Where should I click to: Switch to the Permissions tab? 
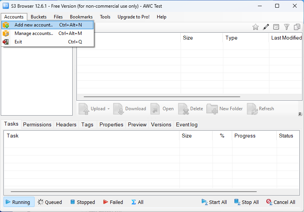37,124
